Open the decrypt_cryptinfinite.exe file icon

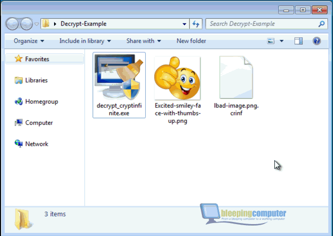(119, 77)
